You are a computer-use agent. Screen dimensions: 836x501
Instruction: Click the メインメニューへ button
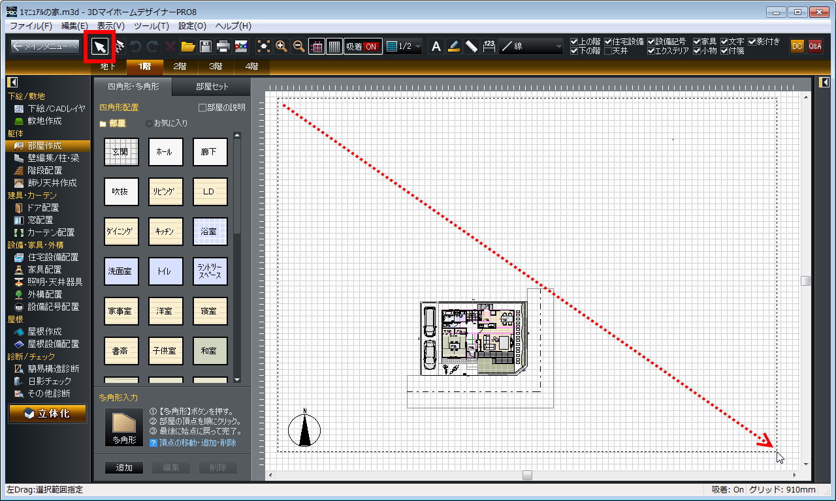tap(45, 46)
